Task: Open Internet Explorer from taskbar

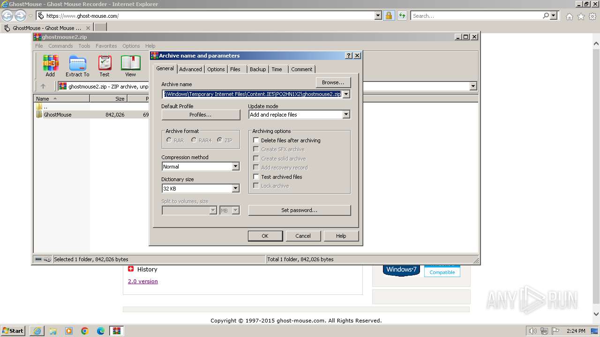Action: (37, 331)
